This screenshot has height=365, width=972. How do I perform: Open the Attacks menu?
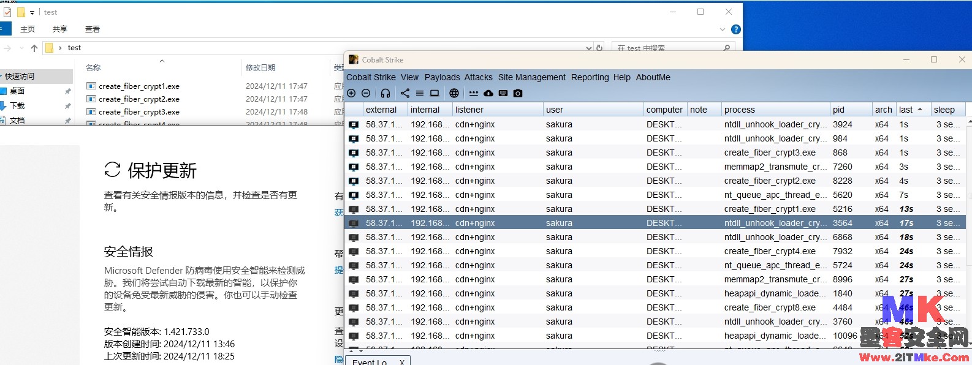[478, 77]
